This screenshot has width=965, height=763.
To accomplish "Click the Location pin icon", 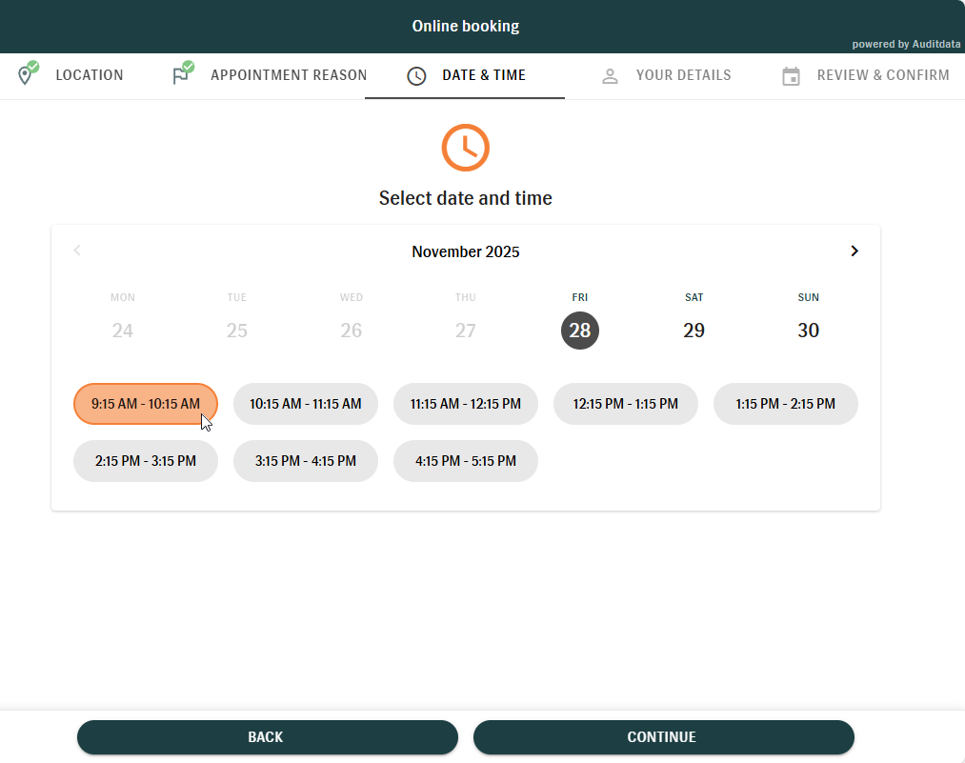I will 26,75.
